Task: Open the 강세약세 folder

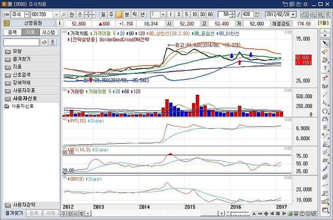Action: [x=31, y=83]
